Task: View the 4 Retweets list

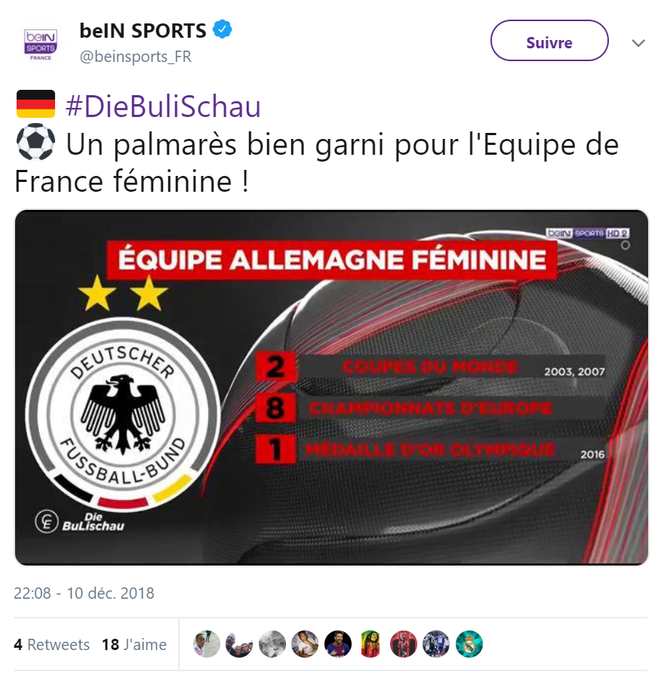Action: (52, 644)
